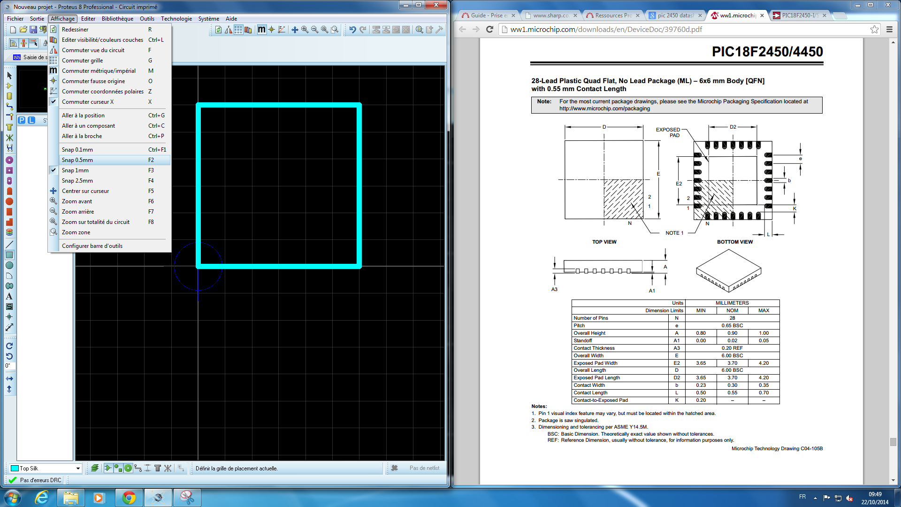Click Windows Start button
The height and width of the screenshot is (507, 901).
pos(13,498)
